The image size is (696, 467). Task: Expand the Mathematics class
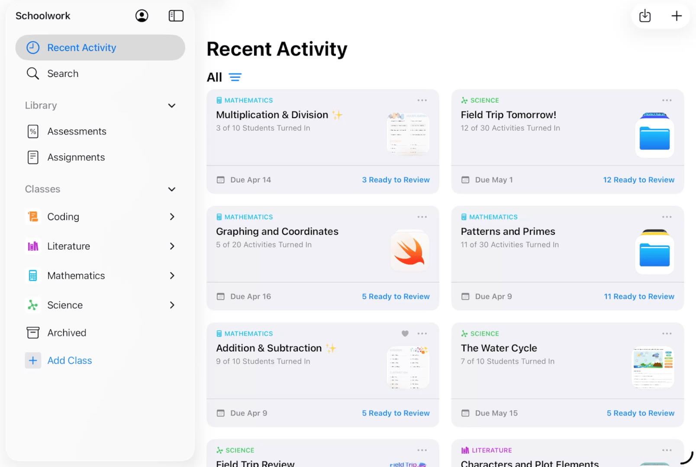coord(172,275)
